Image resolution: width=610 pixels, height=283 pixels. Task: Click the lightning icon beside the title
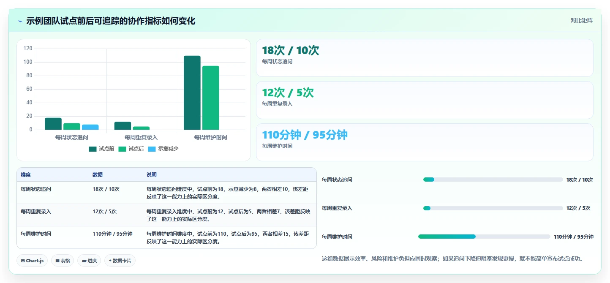click(x=20, y=21)
